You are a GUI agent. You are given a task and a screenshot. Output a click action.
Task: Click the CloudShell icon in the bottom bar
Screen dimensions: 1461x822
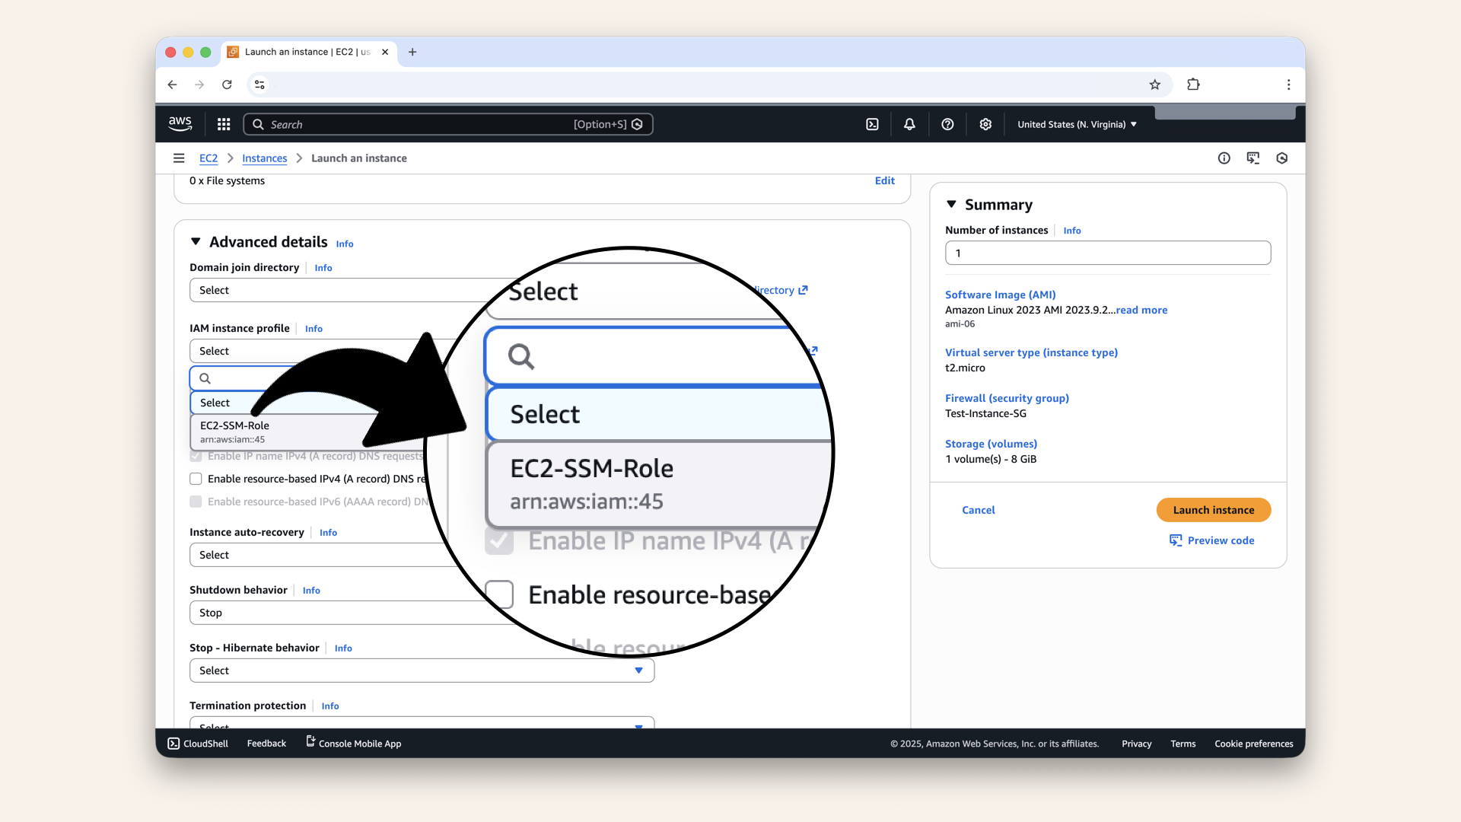(x=174, y=743)
